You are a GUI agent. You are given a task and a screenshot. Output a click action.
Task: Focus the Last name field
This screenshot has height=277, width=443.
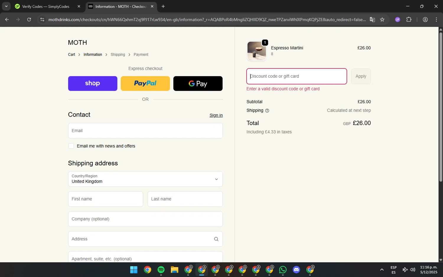click(185, 199)
